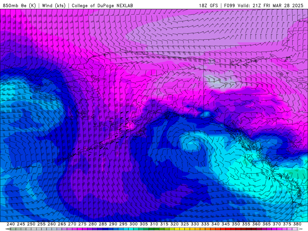Click the 270 colorbar label

(x=72, y=224)
